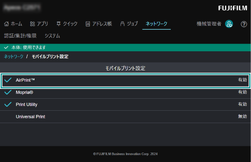Click the quick pin icon
The height and width of the screenshot is (162, 251).
[x=58, y=24]
